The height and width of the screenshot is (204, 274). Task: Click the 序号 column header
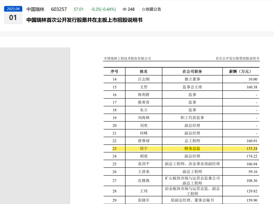click(x=114, y=71)
